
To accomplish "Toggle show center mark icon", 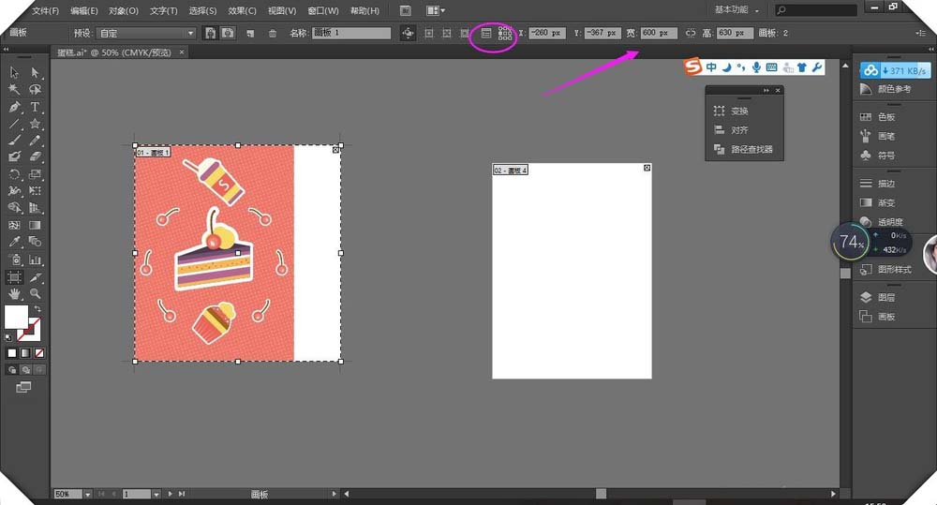I will [428, 34].
